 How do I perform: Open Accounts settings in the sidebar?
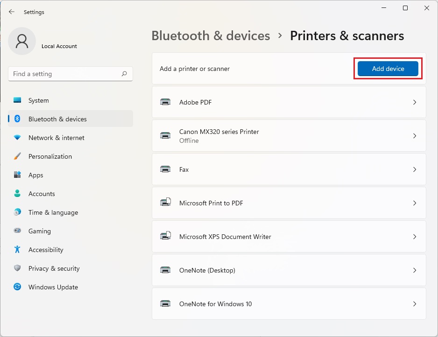pyautogui.click(x=42, y=194)
